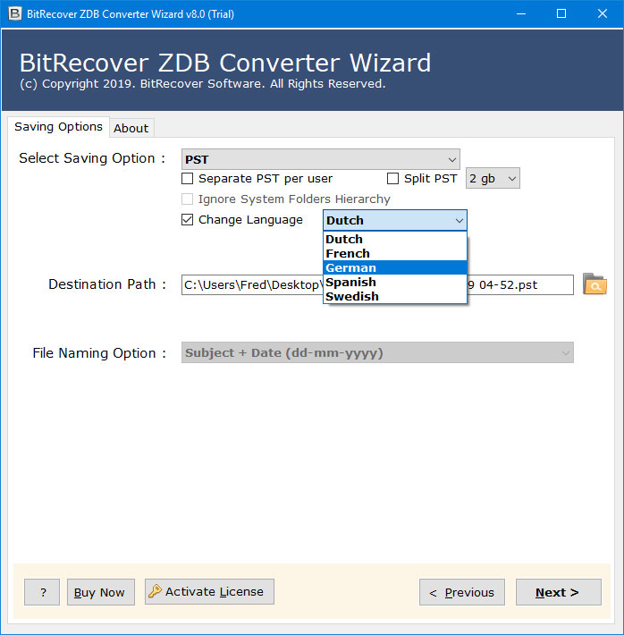Proceed with the Next button

click(559, 592)
